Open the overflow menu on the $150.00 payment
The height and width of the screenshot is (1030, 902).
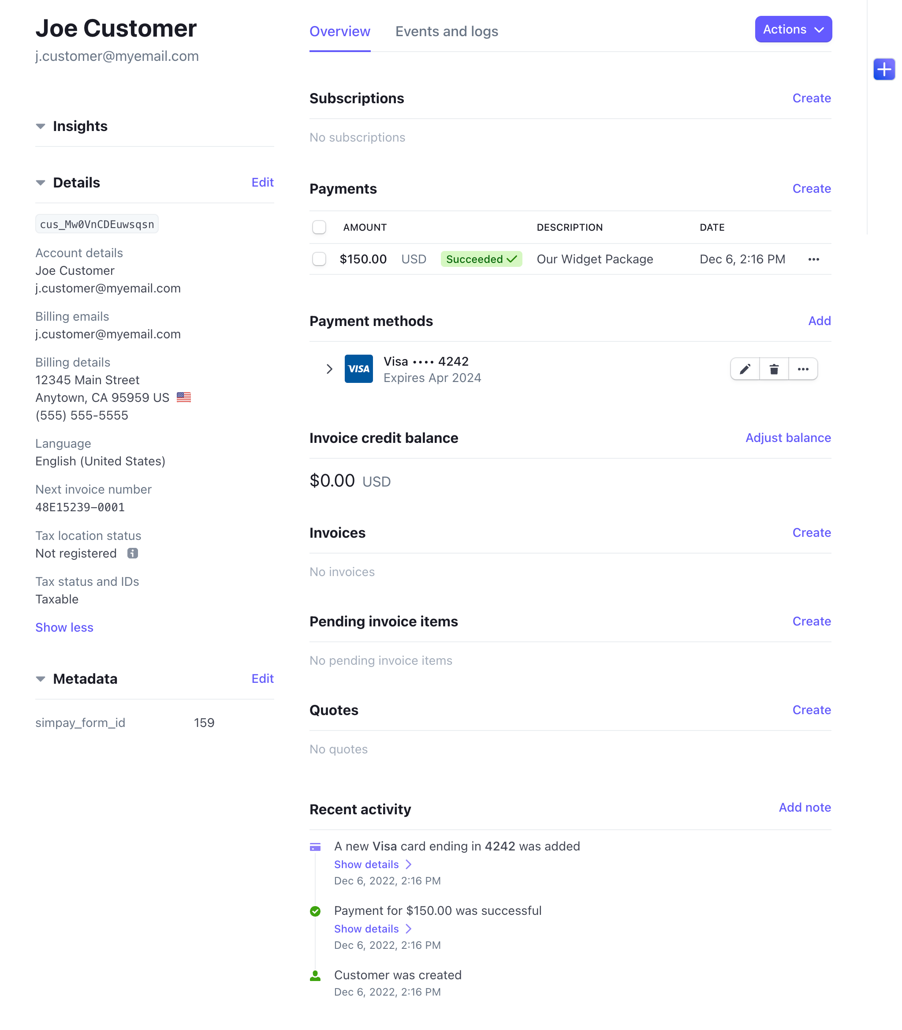coord(814,259)
